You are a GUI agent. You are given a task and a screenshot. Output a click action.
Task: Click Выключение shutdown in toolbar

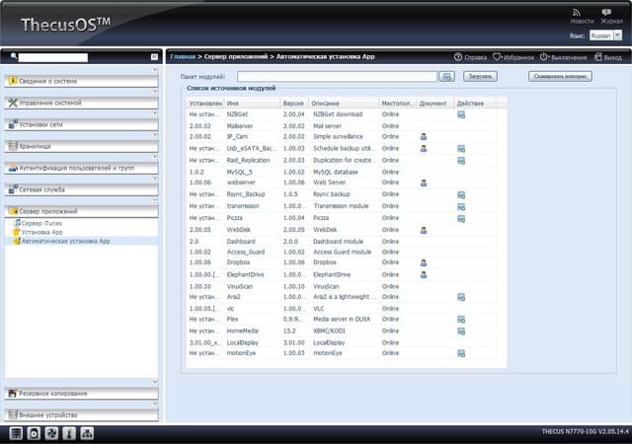564,57
